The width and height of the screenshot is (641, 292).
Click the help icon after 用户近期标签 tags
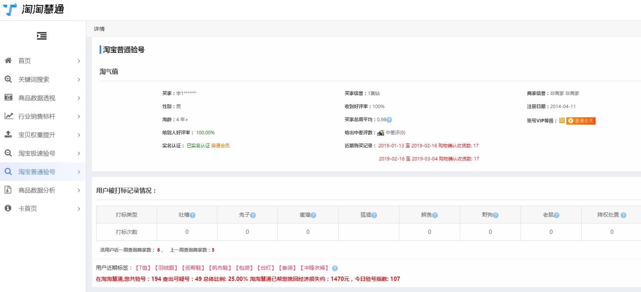[335, 269]
